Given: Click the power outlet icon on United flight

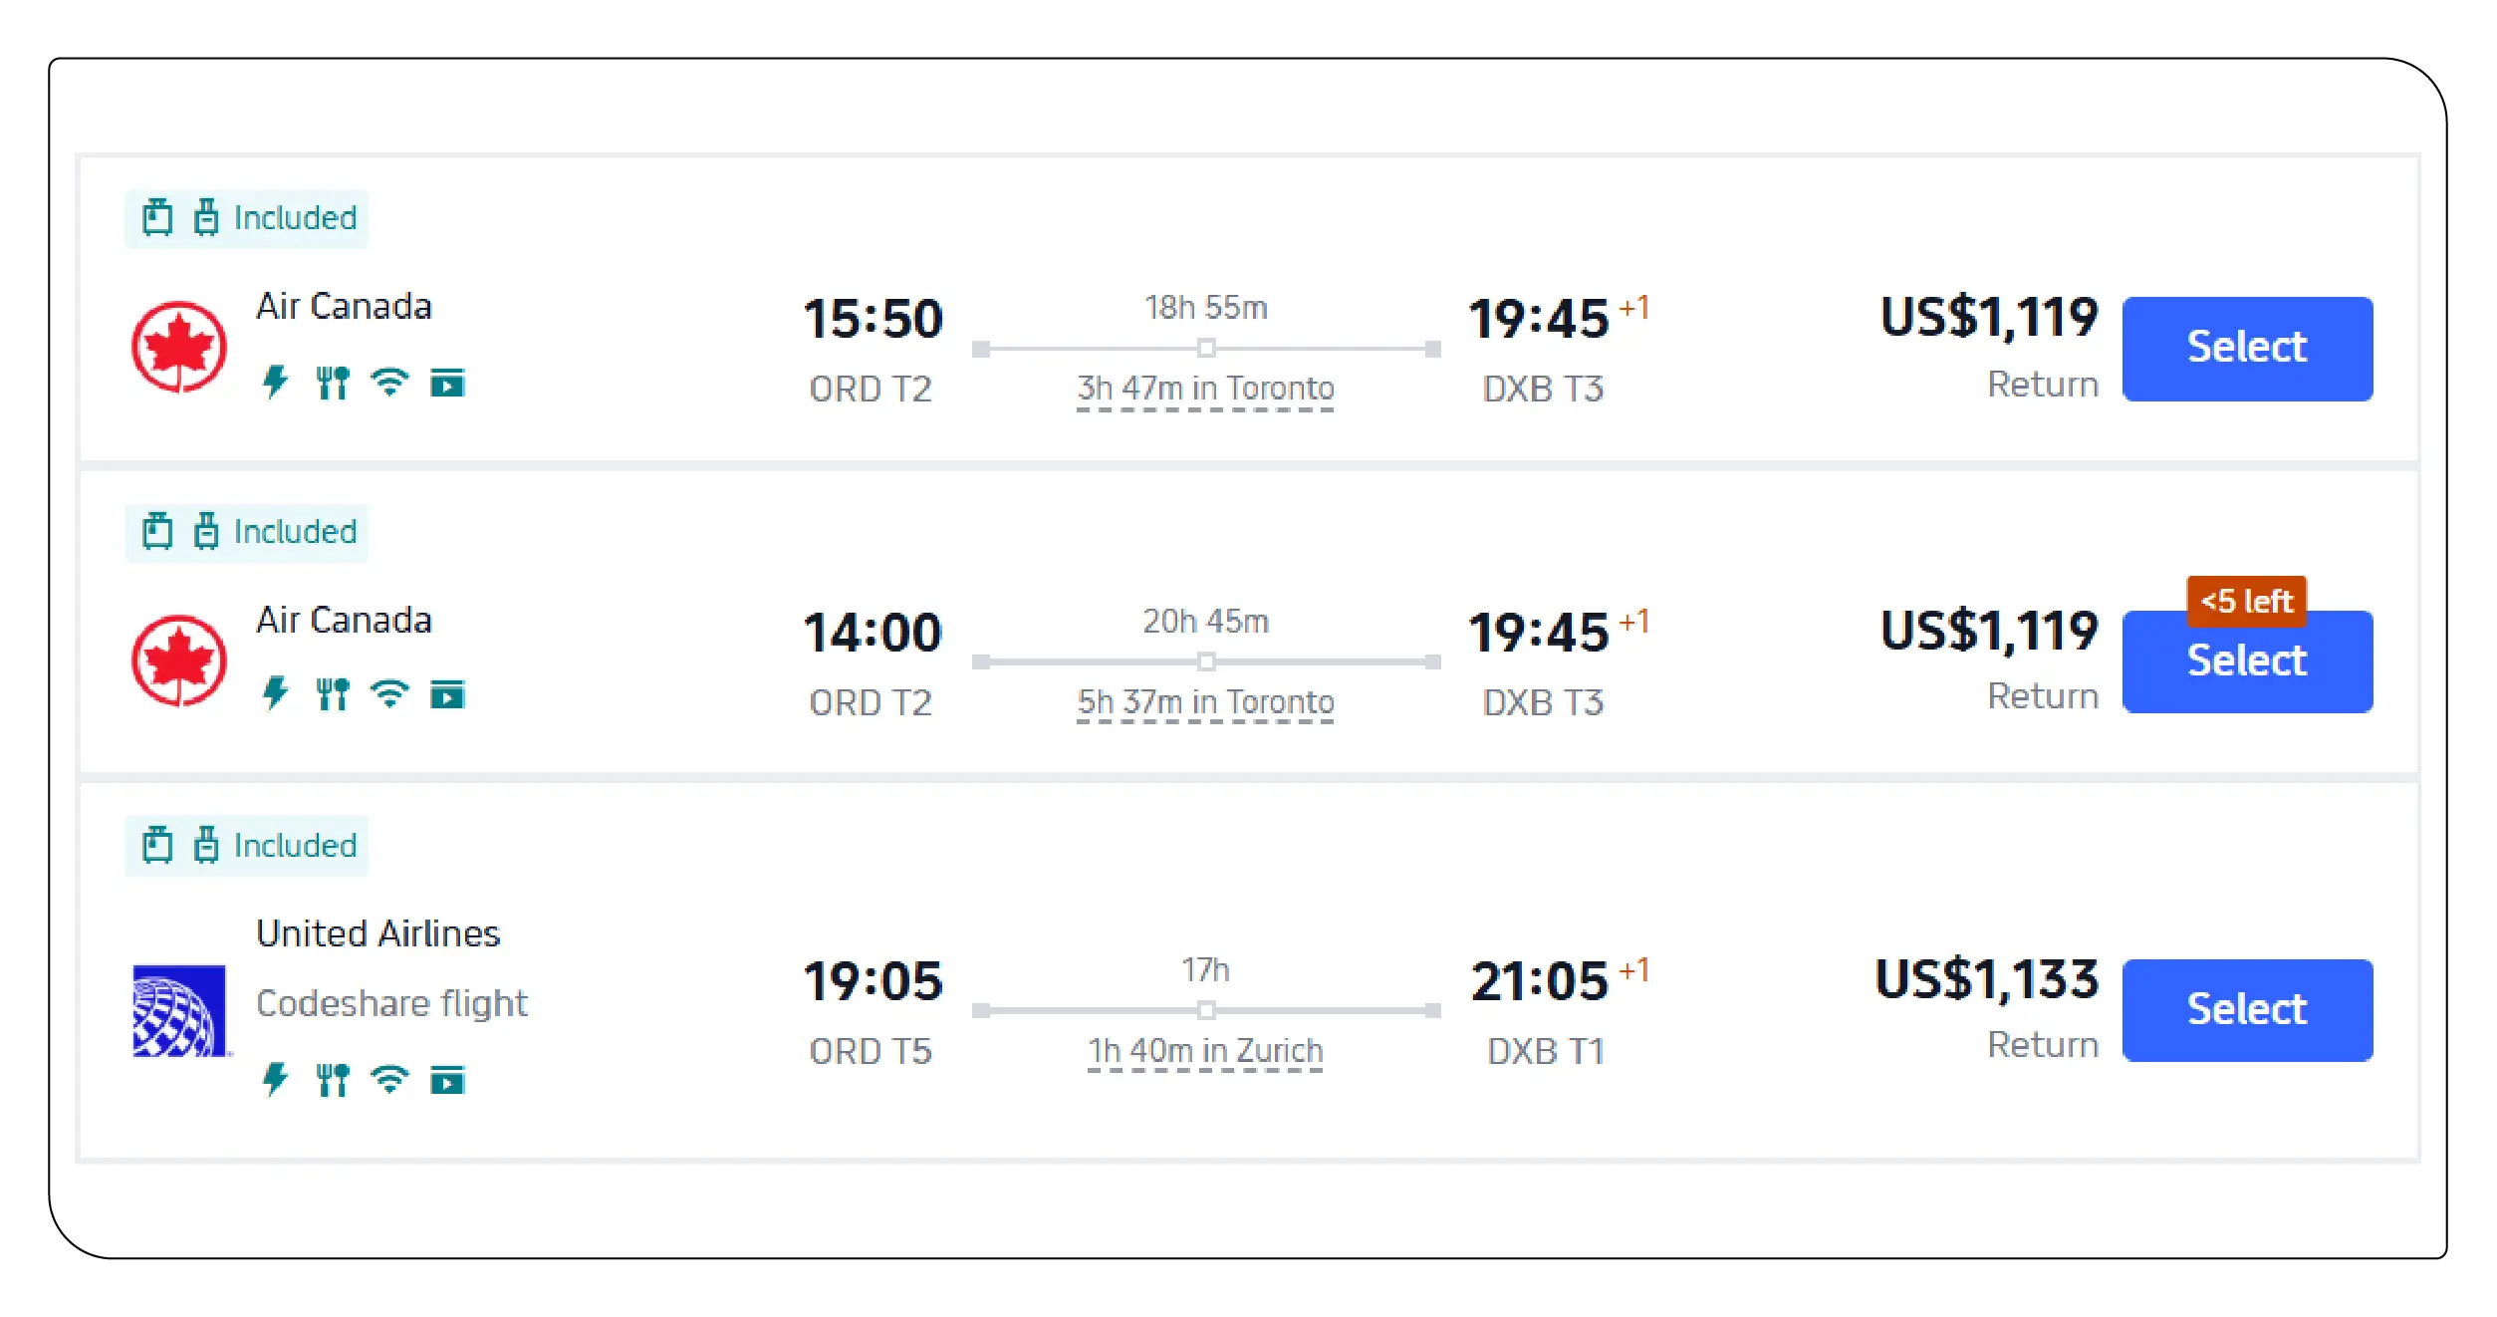Looking at the screenshot, I should tap(275, 1079).
